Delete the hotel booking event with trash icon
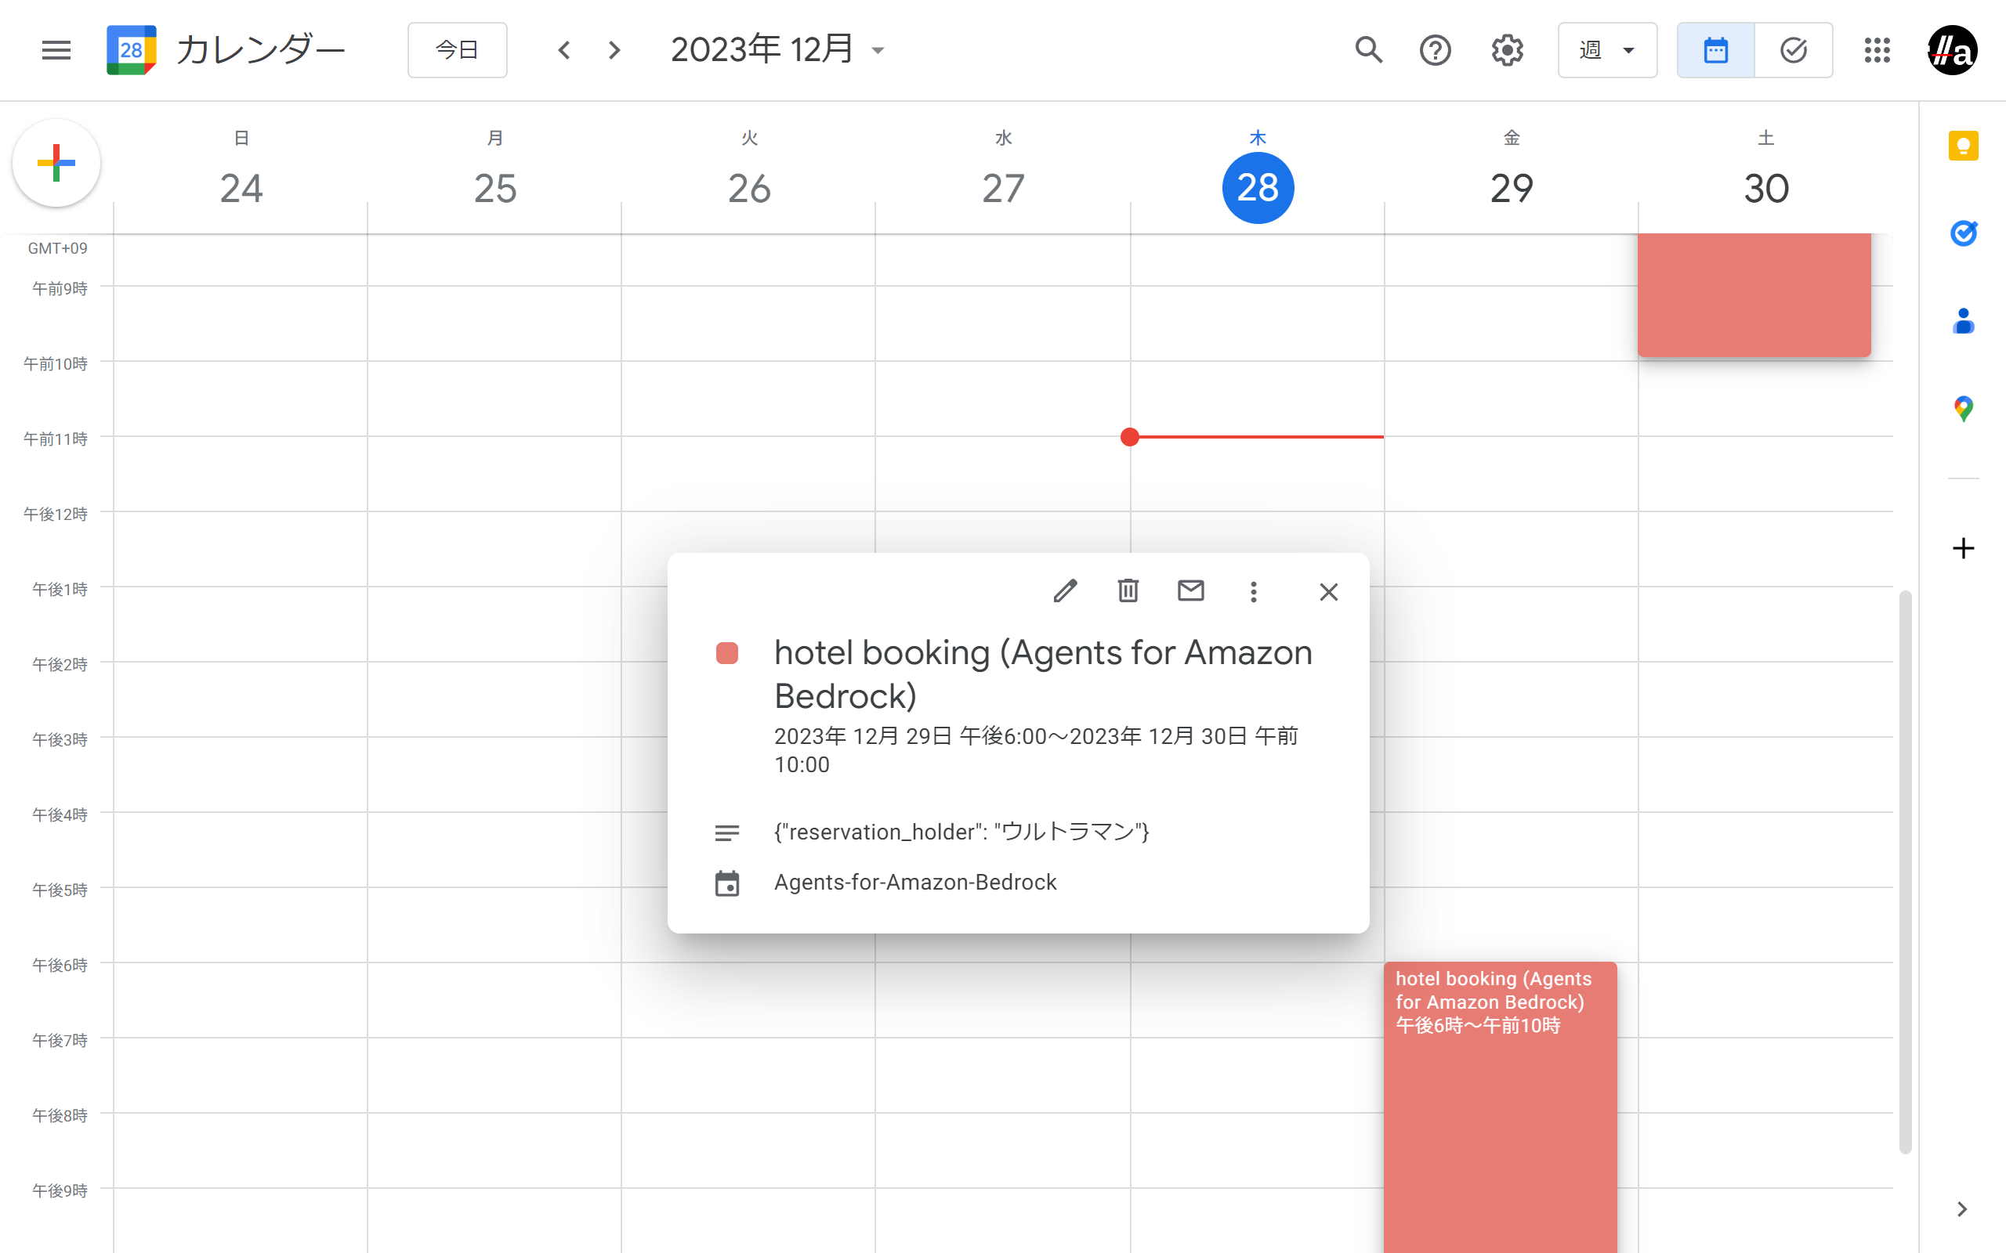2006x1253 pixels. point(1128,592)
